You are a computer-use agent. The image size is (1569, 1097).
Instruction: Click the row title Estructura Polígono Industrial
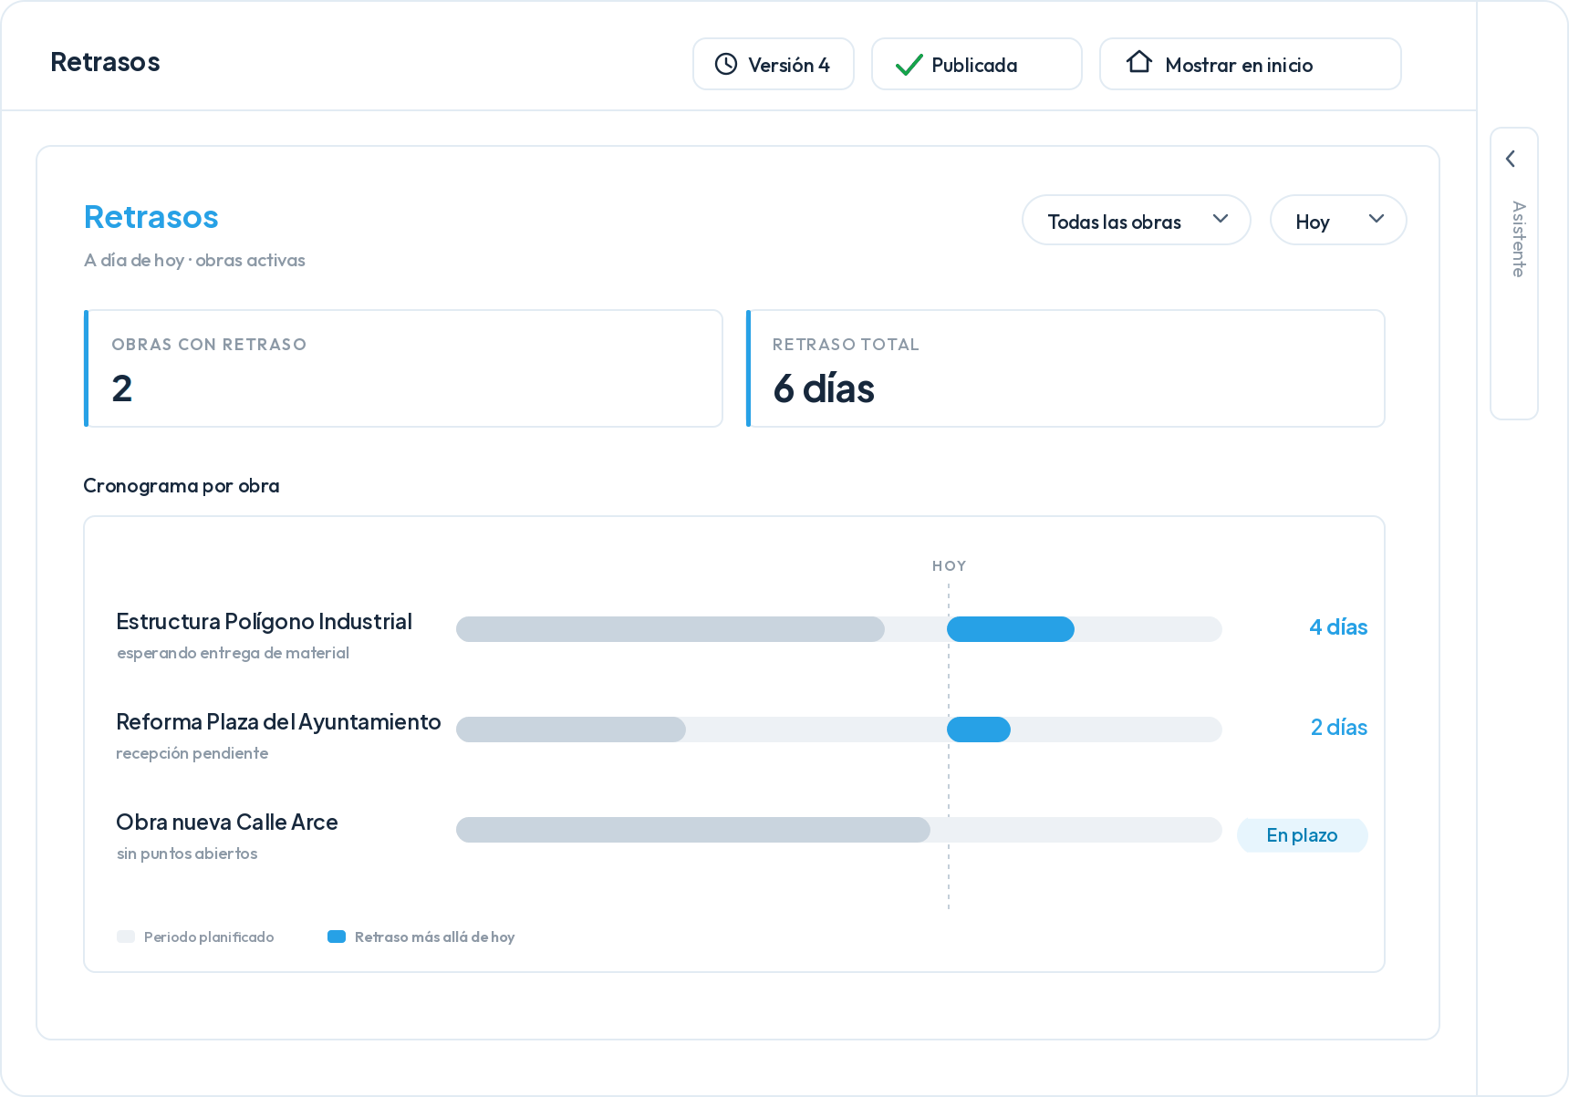(265, 622)
